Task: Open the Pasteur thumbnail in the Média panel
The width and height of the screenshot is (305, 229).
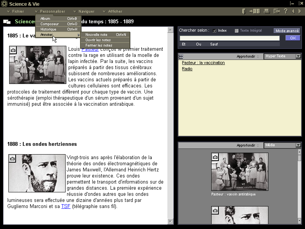Action: click(240, 171)
